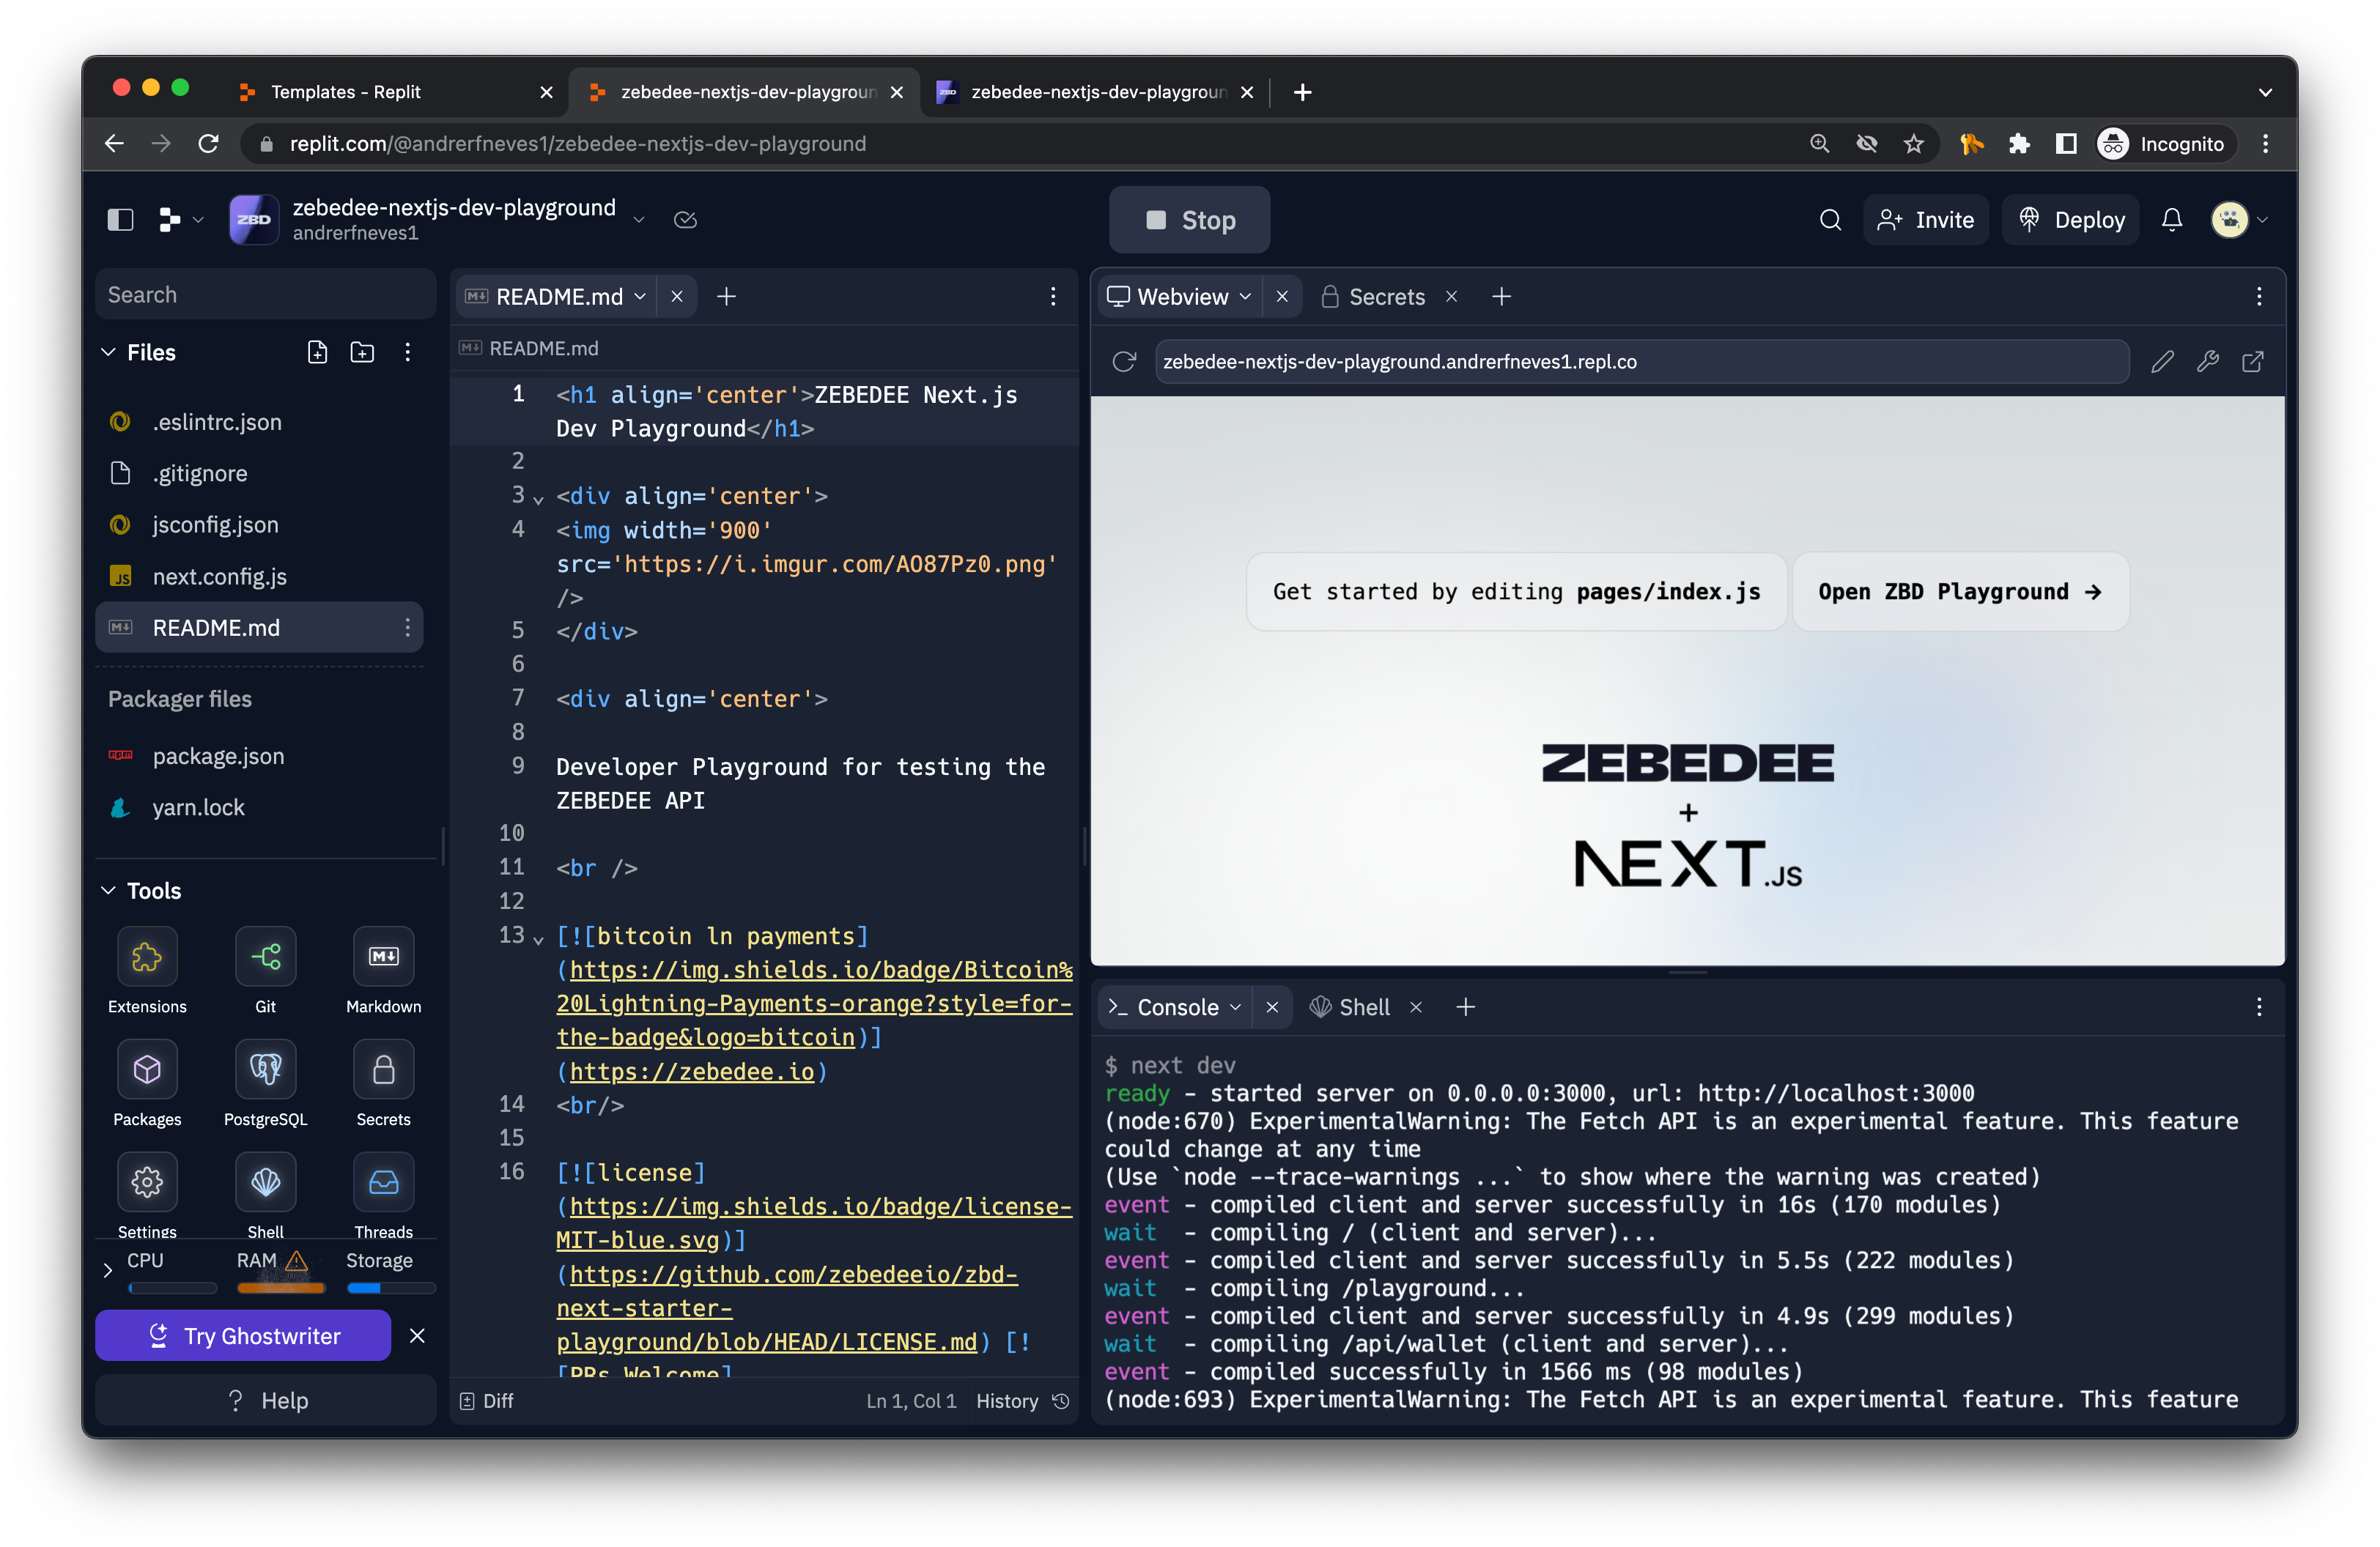Open the Git tool
Viewport: 2380px width, 1547px height.
click(265, 957)
